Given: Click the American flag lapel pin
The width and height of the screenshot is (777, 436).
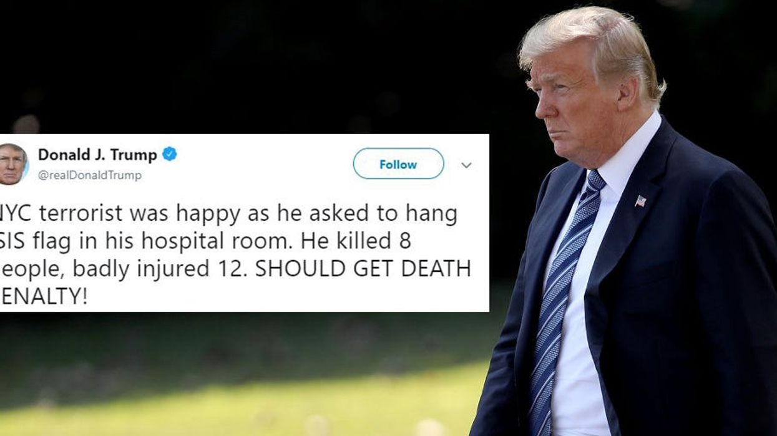Looking at the screenshot, I should [x=640, y=201].
